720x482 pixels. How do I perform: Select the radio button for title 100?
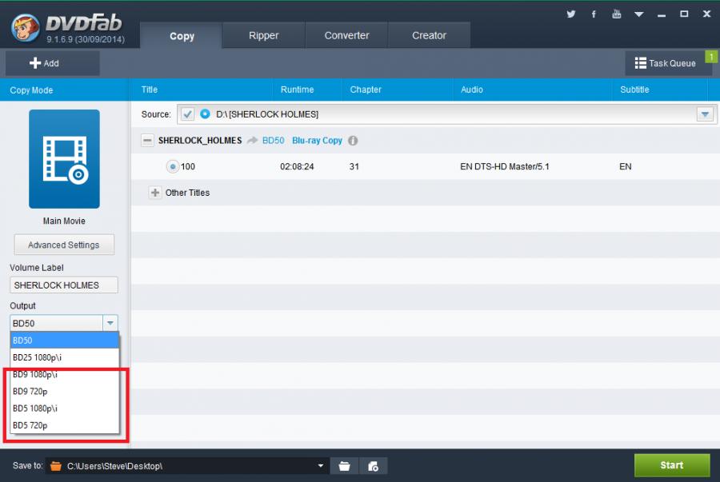172,167
